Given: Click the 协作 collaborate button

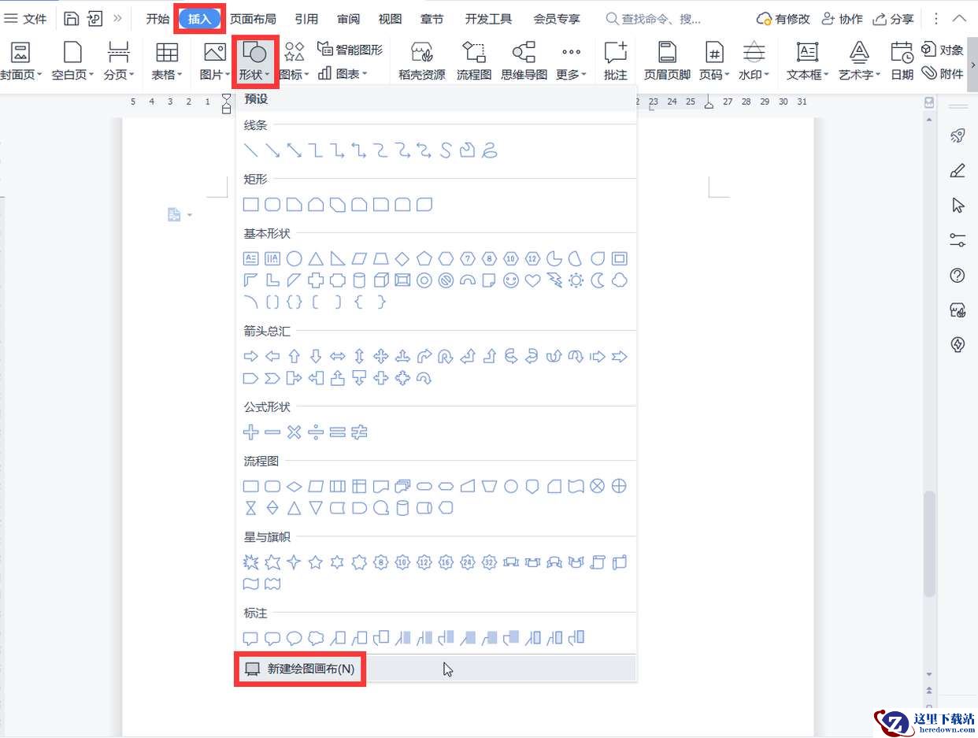Looking at the screenshot, I should tap(842, 19).
